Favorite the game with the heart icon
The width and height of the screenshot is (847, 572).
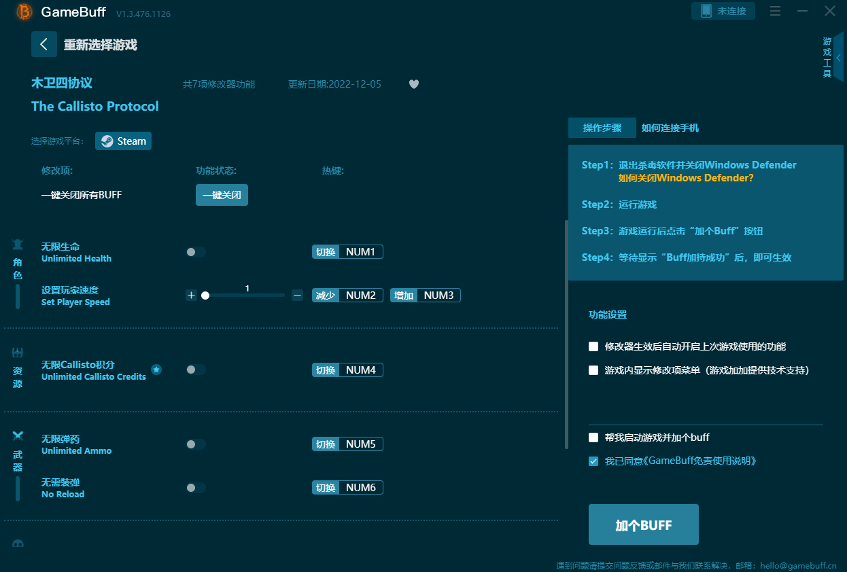tap(414, 84)
